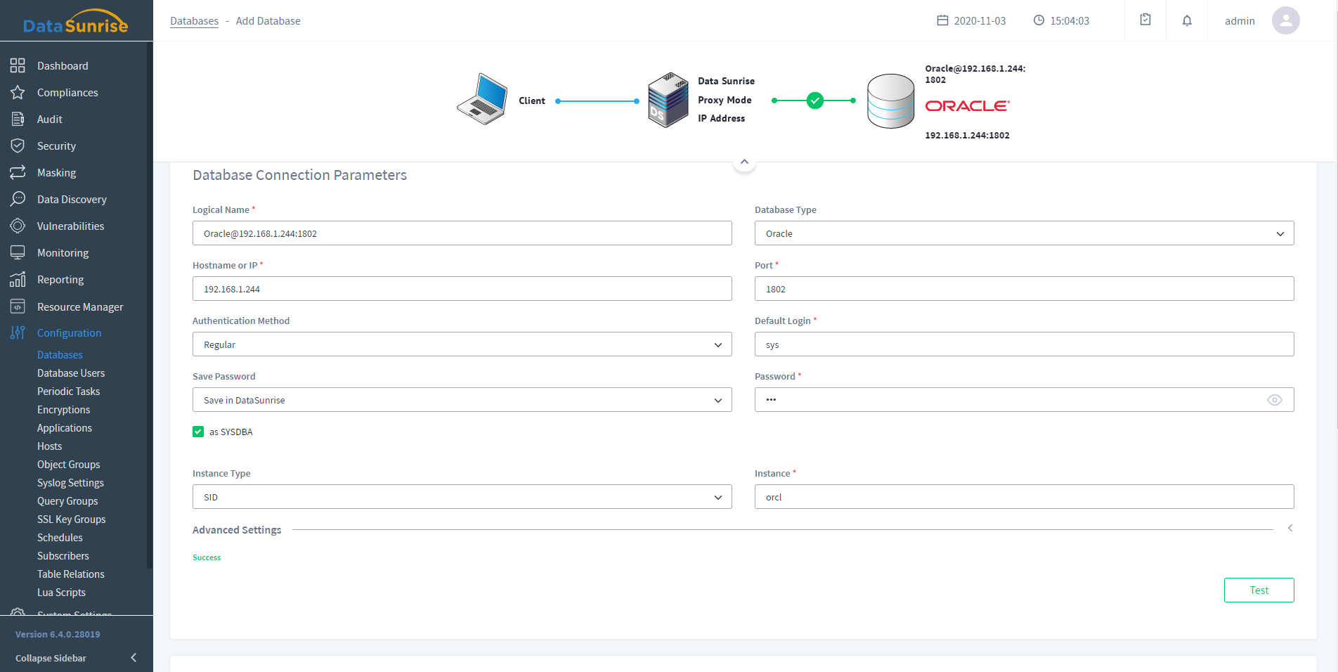
Task: Click the Reporting chart icon
Action: 18,279
